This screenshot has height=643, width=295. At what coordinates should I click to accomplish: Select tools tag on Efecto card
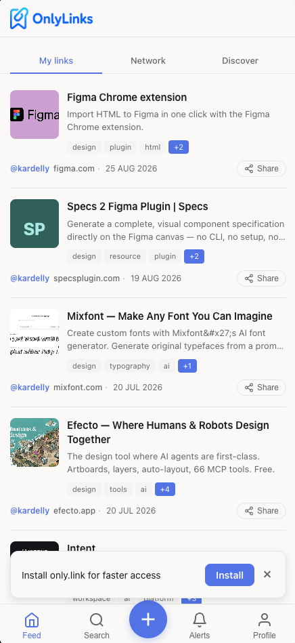tap(118, 489)
